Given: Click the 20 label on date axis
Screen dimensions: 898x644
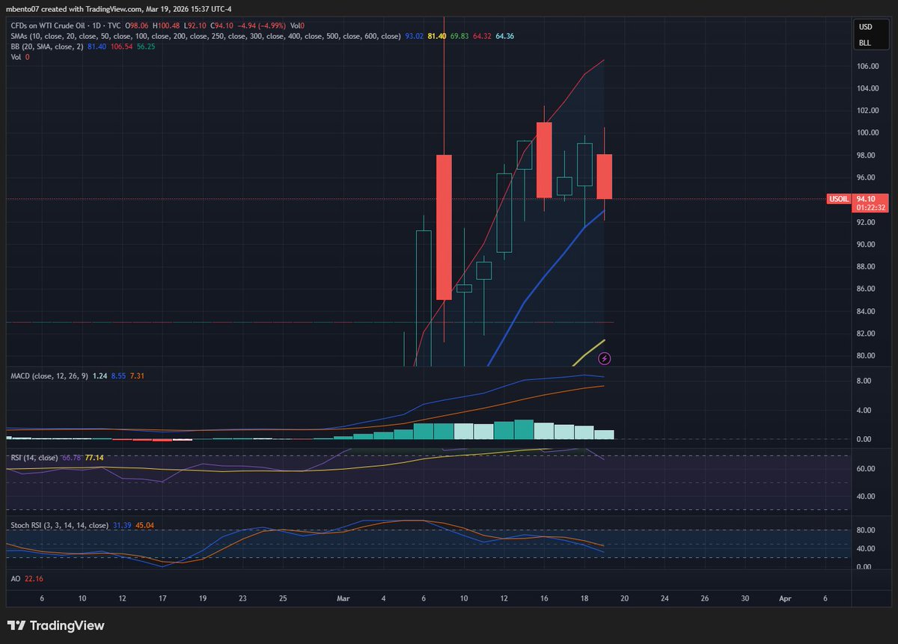Looking at the screenshot, I should (x=624, y=598).
